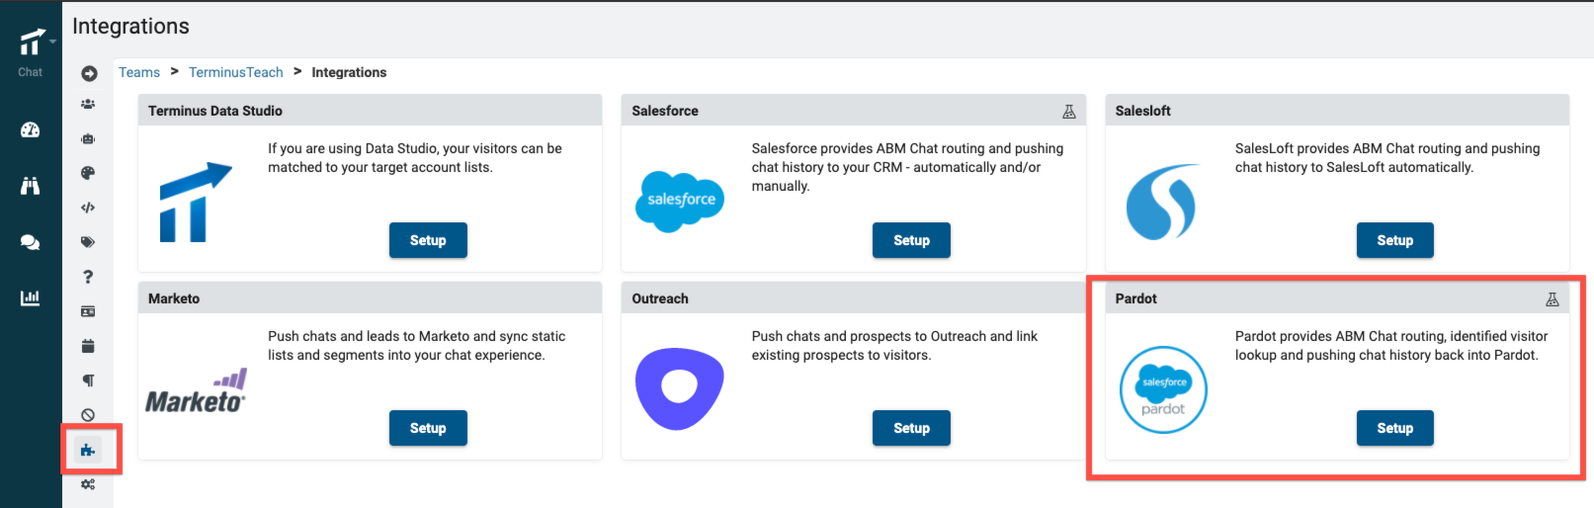Open the chatbot robot icon

(x=88, y=138)
